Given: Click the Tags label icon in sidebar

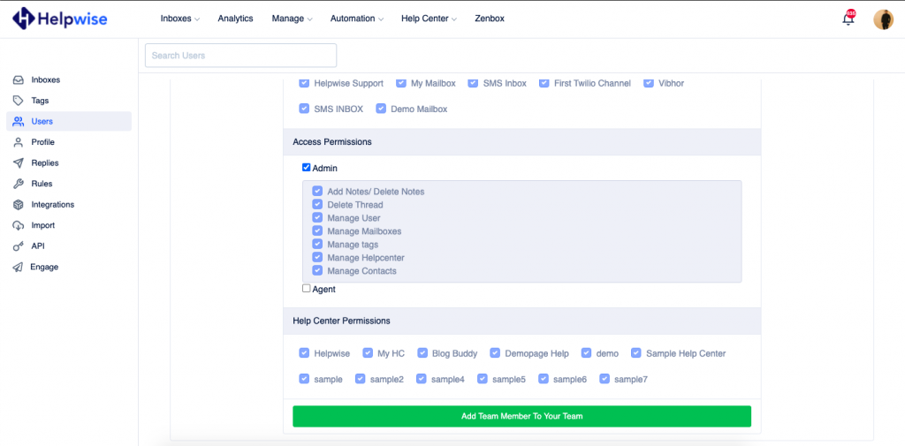Looking at the screenshot, I should [18, 101].
